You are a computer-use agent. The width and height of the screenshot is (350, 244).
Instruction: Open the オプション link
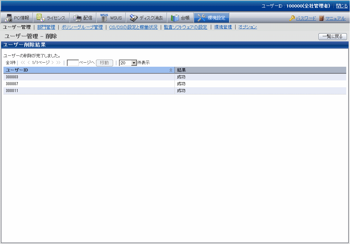[x=248, y=27]
